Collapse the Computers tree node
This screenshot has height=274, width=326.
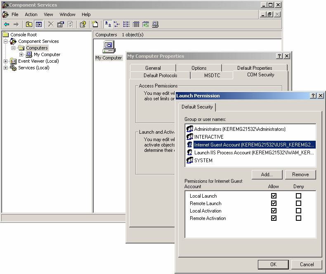click(14, 48)
